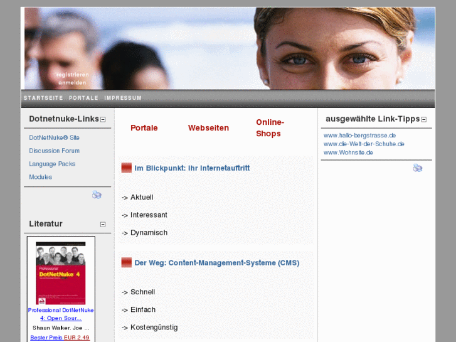This screenshot has width=456, height=342.
Task: Open the Modules link
Action: 40,177
